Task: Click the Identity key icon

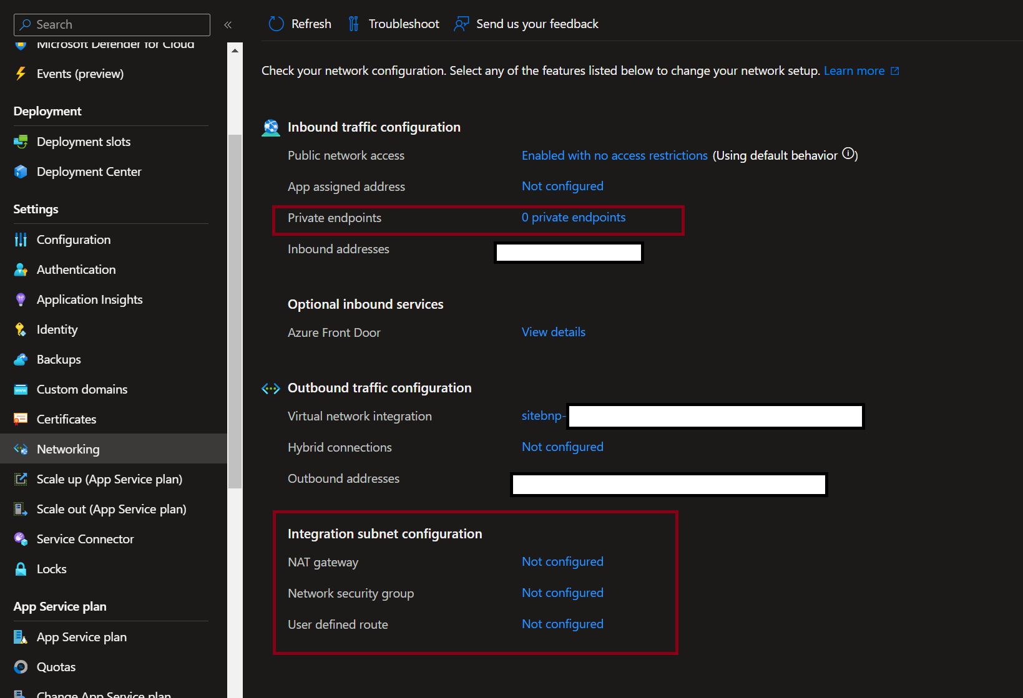Action: (x=21, y=329)
